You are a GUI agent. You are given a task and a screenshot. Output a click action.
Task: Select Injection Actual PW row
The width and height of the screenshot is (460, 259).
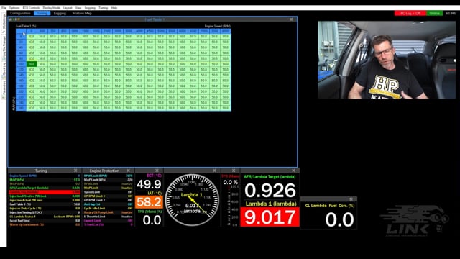[45, 200]
